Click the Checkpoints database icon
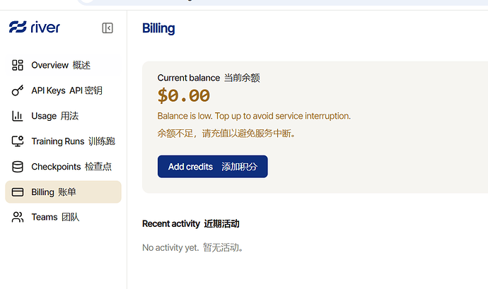This screenshot has width=488, height=289. pos(18,167)
